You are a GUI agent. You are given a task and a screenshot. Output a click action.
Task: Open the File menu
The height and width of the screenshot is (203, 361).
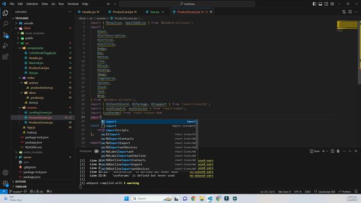tap(12, 4)
